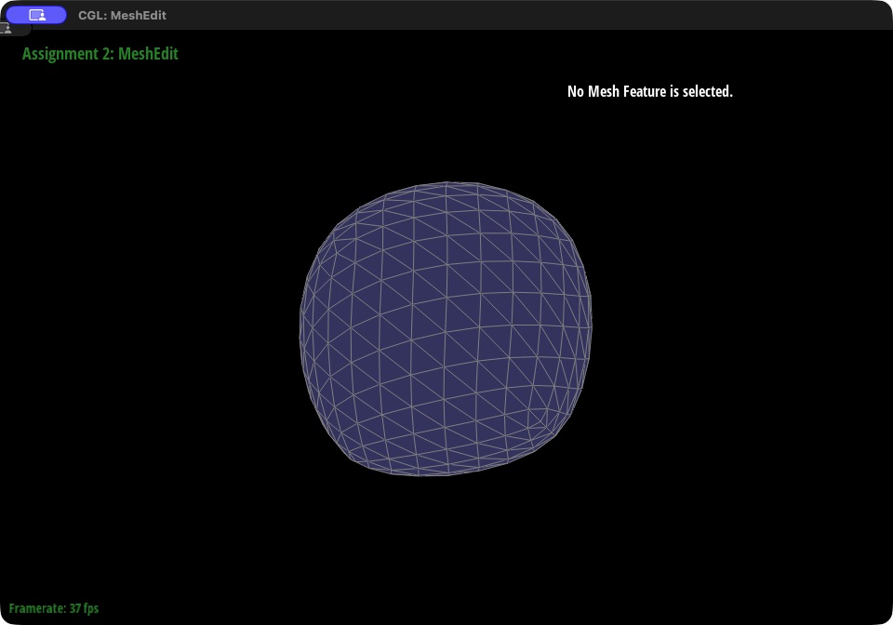Click the 'Assignment 2: MeshEdit' heading text
893x625 pixels.
click(x=100, y=54)
